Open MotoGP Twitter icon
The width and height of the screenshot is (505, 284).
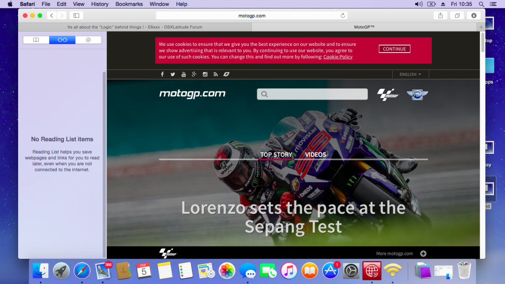[173, 74]
